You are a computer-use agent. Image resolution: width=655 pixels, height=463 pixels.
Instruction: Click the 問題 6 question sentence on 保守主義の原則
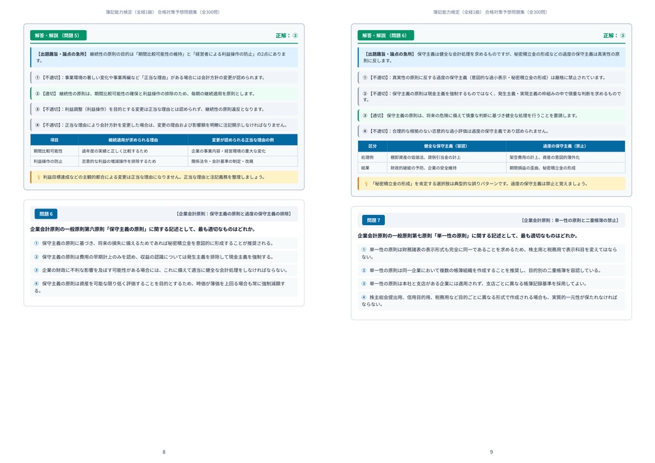(x=143, y=229)
